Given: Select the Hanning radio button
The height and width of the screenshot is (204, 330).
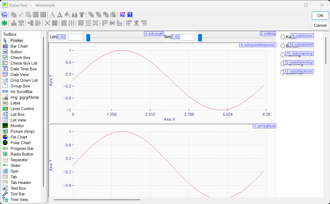Looking at the screenshot, I should tap(283, 55).
